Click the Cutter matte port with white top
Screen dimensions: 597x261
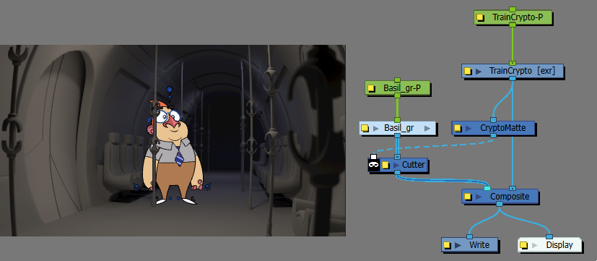[x=373, y=157]
